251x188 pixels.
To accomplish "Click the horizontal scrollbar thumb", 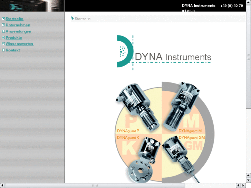I will [x=95, y=186].
